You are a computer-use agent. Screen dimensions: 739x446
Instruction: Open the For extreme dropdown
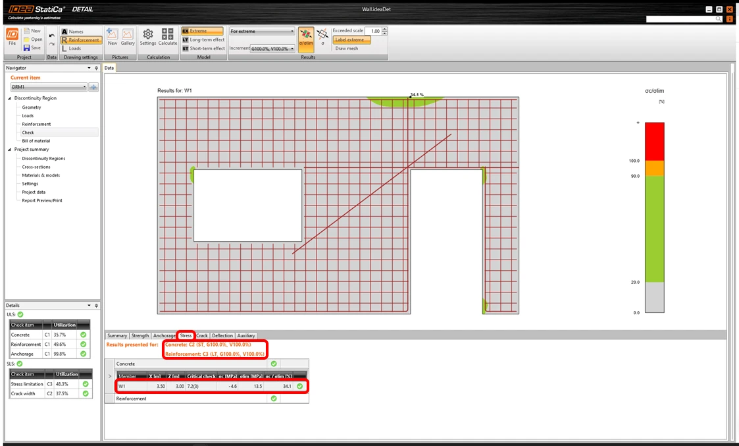pos(261,31)
